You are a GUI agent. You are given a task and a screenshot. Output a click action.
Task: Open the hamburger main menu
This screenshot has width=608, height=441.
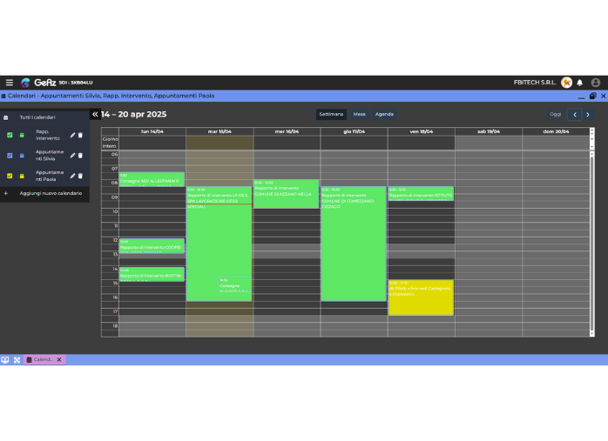10,83
